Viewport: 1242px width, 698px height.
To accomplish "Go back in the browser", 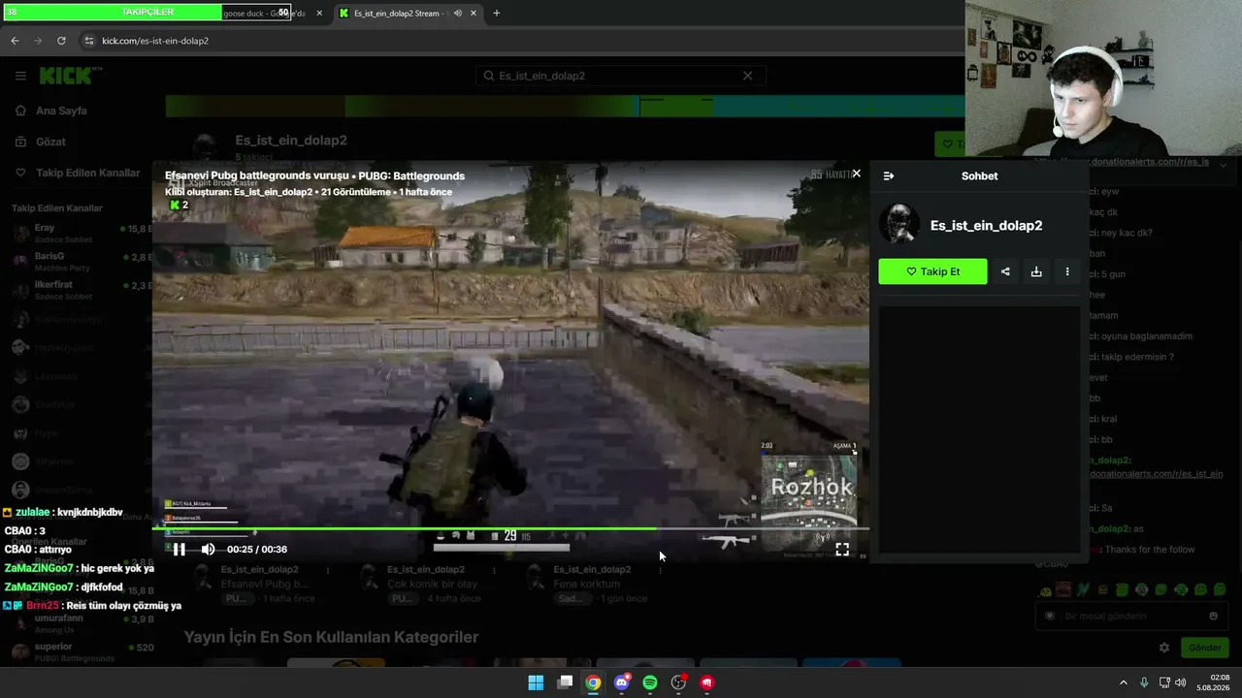I will coord(15,41).
